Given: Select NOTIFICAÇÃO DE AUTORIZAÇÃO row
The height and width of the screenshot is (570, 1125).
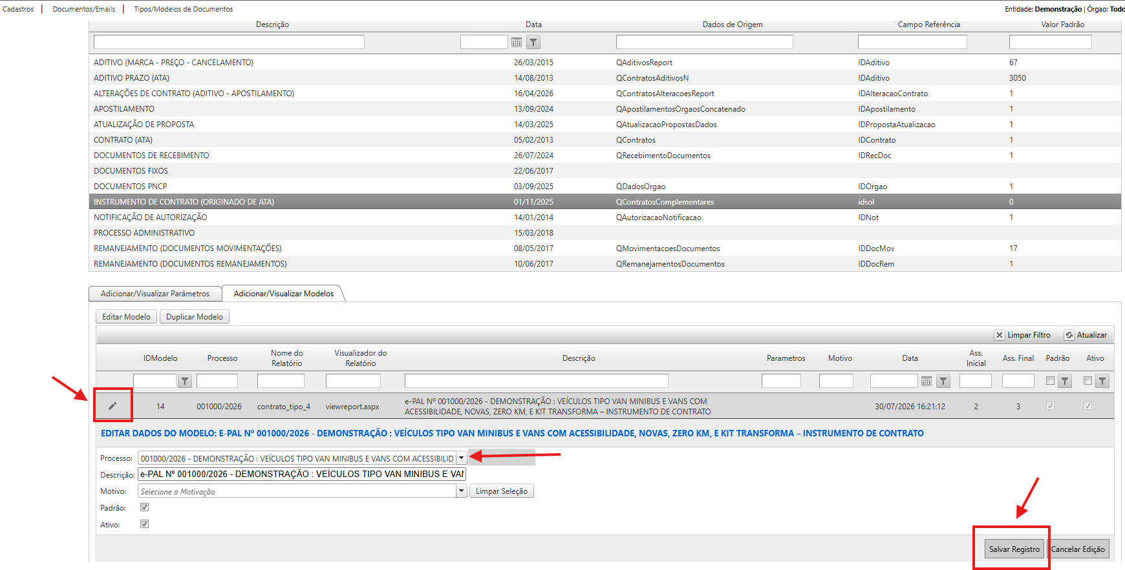Looking at the screenshot, I should coord(605,218).
